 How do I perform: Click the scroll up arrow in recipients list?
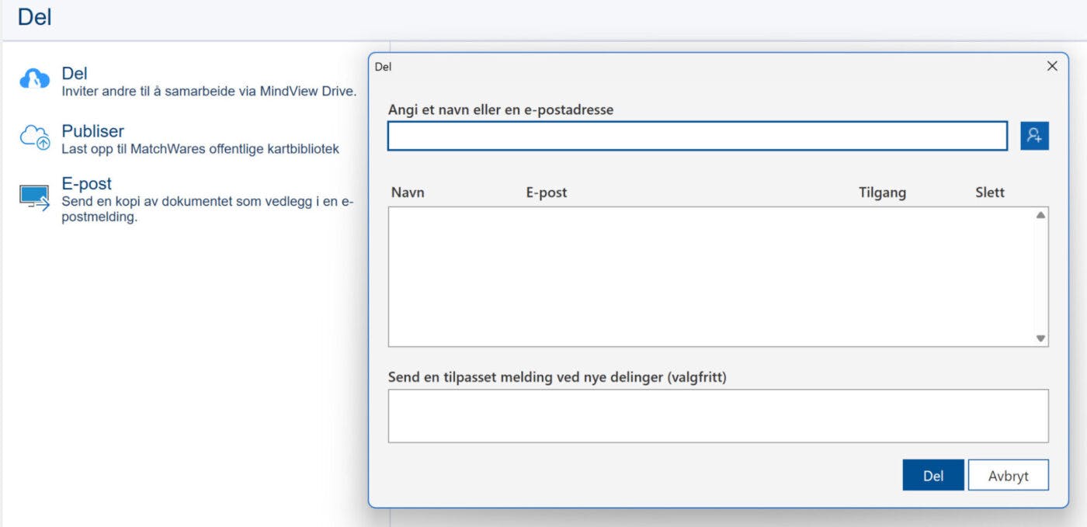[x=1040, y=215]
